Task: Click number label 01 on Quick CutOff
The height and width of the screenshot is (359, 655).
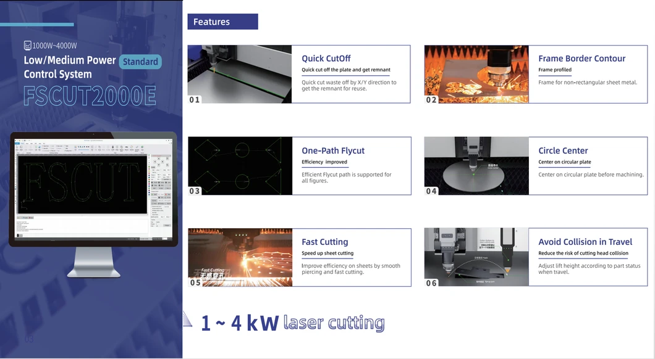Action: coord(195,100)
